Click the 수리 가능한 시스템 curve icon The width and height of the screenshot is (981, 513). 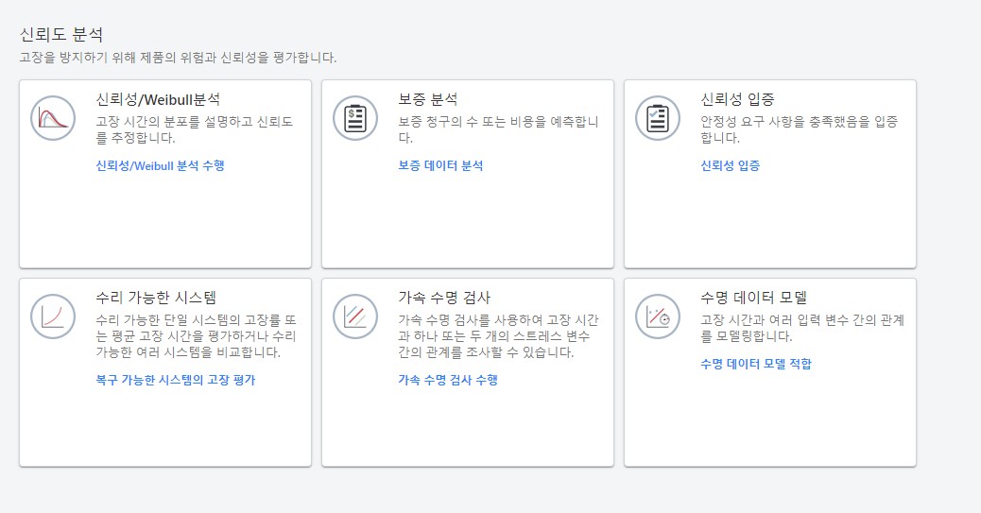53,316
